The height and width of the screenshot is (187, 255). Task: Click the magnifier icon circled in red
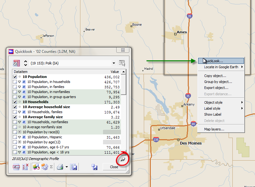click(122, 160)
